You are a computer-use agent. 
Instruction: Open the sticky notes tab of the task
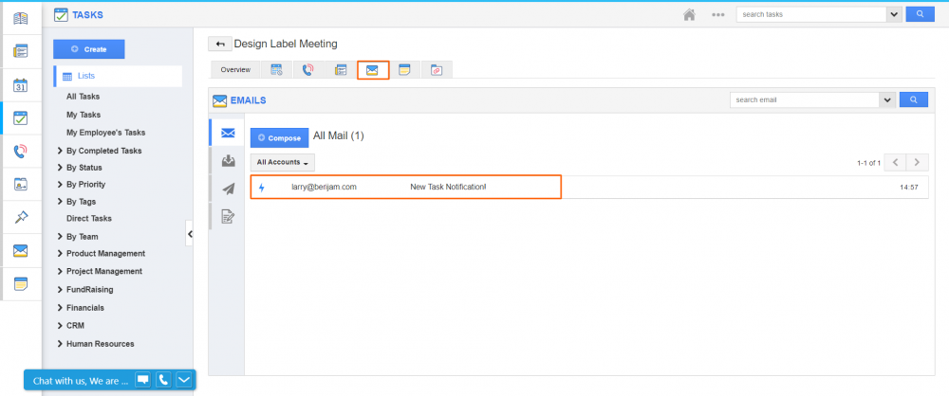pyautogui.click(x=404, y=70)
